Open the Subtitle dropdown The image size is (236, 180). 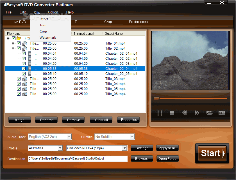(132, 137)
